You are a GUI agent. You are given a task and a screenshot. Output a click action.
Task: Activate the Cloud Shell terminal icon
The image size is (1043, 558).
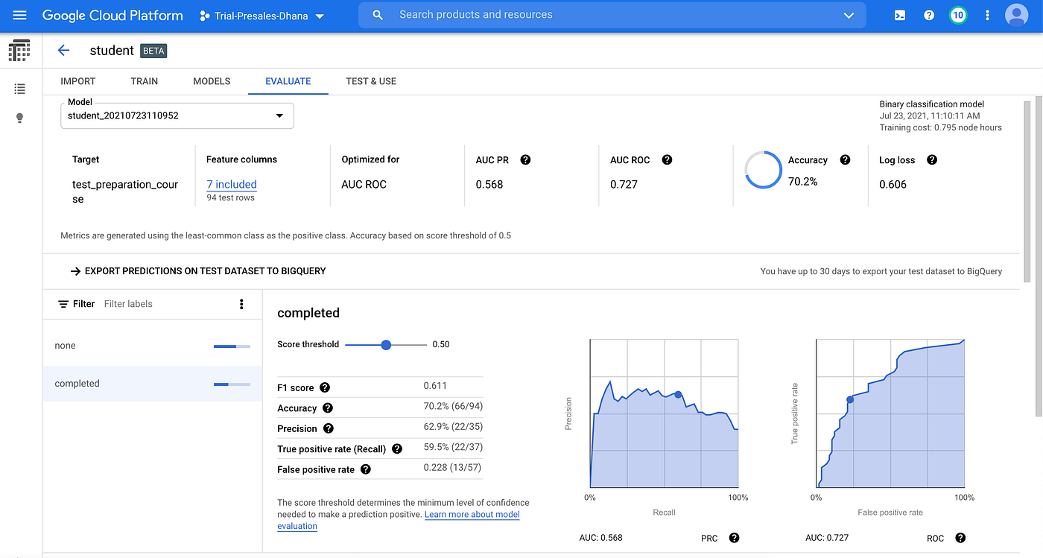[899, 15]
